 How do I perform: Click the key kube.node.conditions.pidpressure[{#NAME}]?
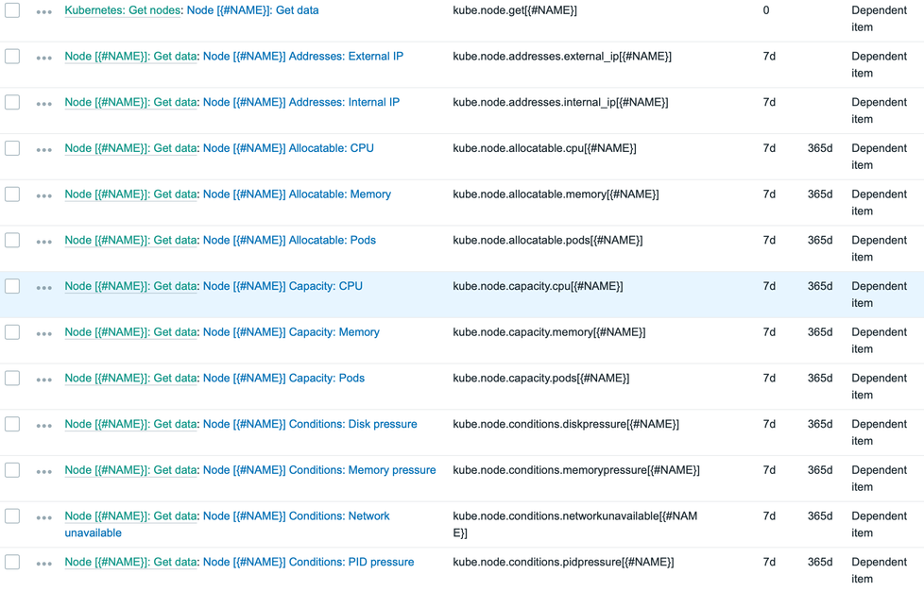pos(563,562)
